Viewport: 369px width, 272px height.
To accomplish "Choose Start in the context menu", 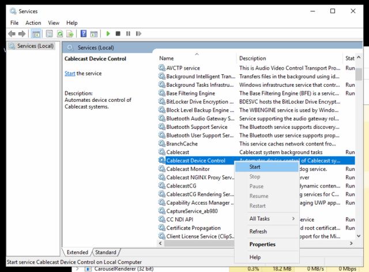I will pyautogui.click(x=255, y=167).
